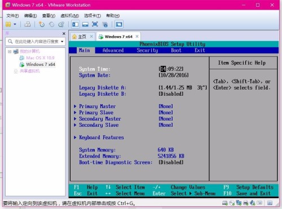Open the 编辑(E) menu

[x=30, y=16]
